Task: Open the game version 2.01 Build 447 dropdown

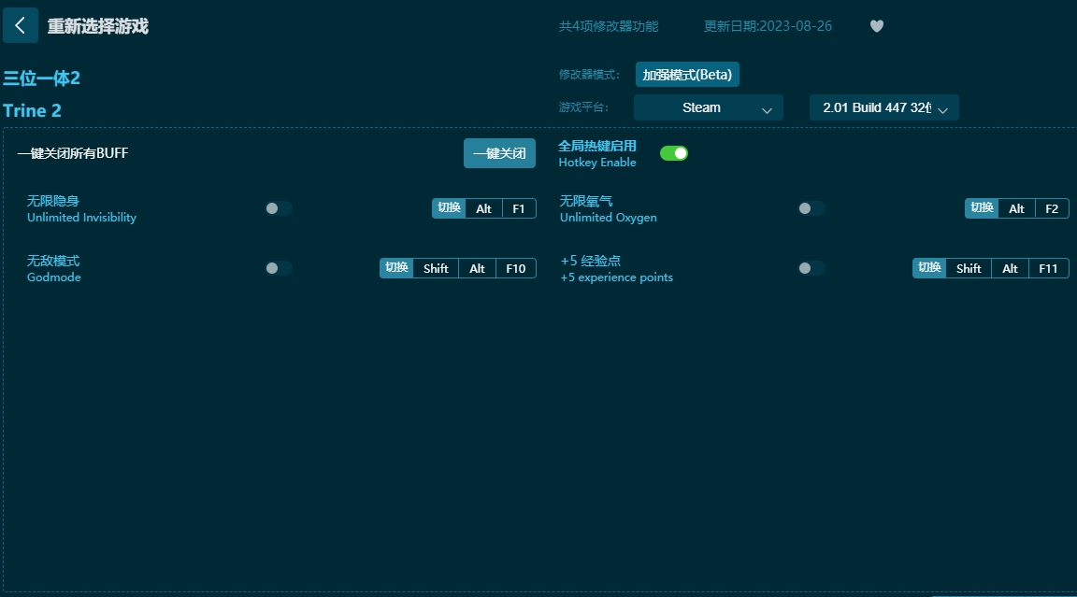Action: (883, 107)
